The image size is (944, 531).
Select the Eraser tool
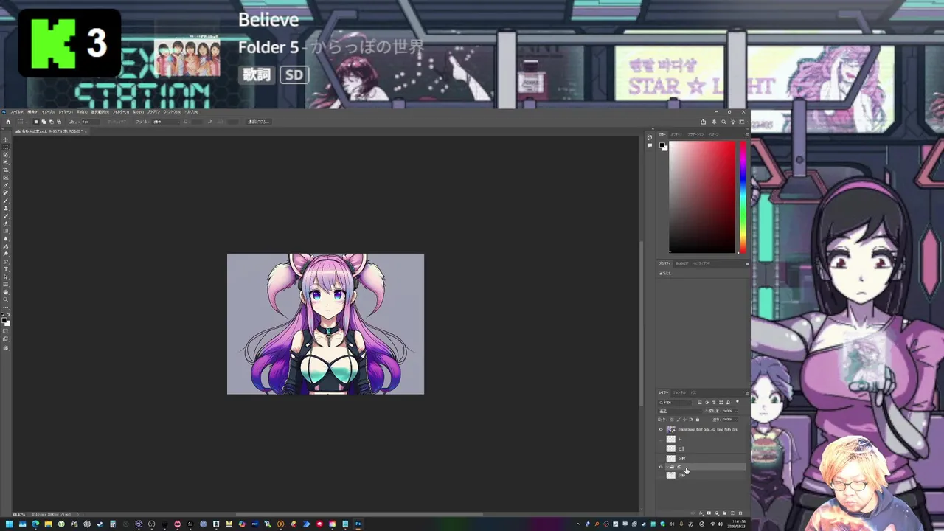(6, 223)
